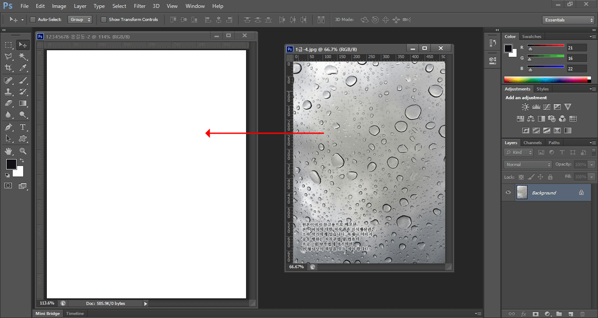Viewport: 598px width, 318px height.
Task: Open the Group auto-select dropdown
Action: coord(80,20)
